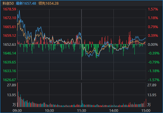163x113 pixels.
Task: Click the 15:00 time axis label
Action: pyautogui.click(x=146, y=111)
